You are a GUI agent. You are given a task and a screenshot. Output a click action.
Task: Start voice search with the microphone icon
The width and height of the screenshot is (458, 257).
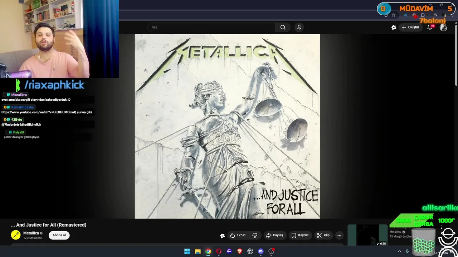(299, 27)
